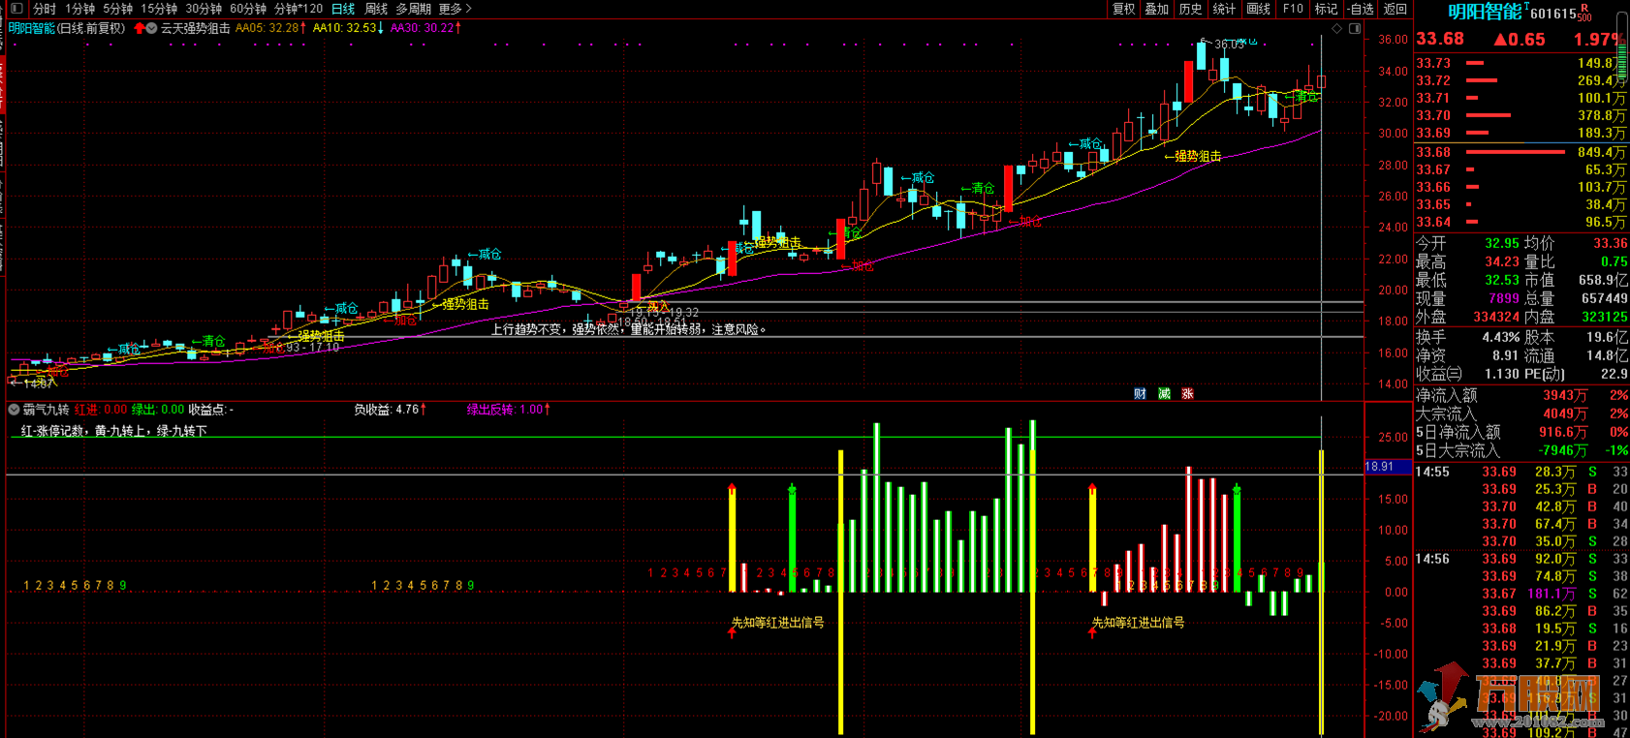Click the red up-arrow indicator icon
Viewport: 1630px width, 738px height.
140,28
